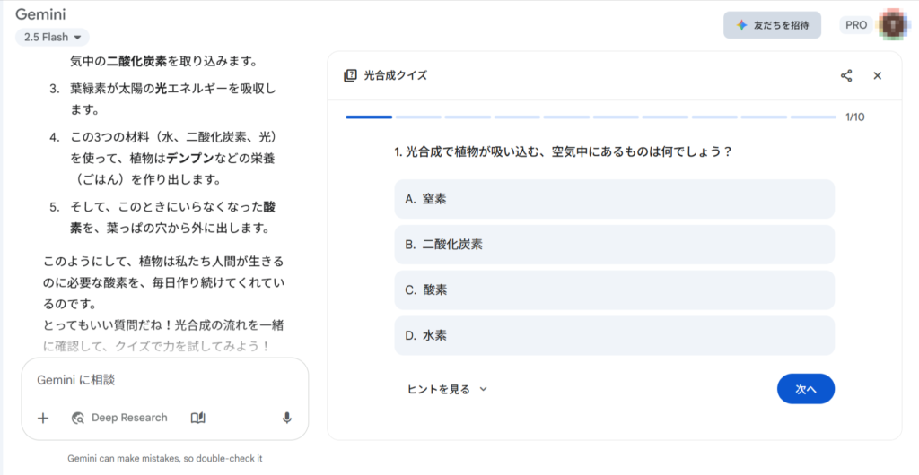Open the 2.5 Flash model dropdown

point(52,37)
